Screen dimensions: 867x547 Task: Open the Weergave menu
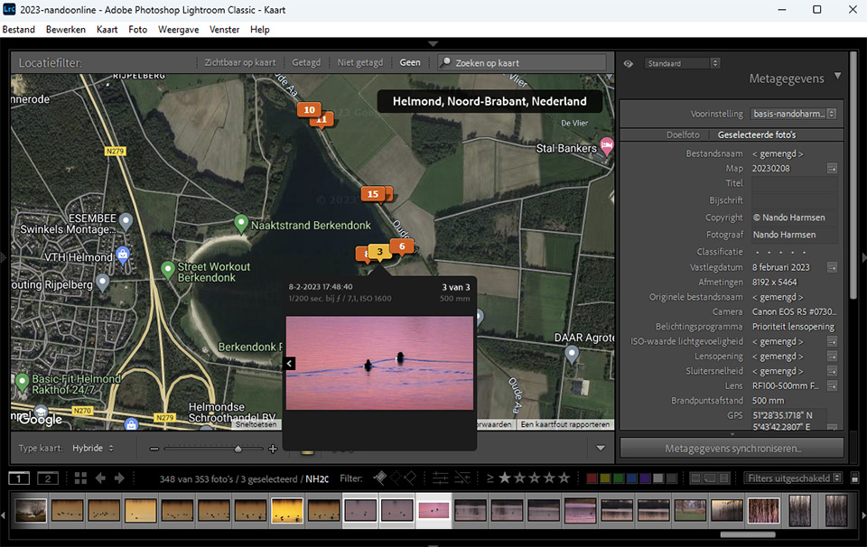point(178,29)
